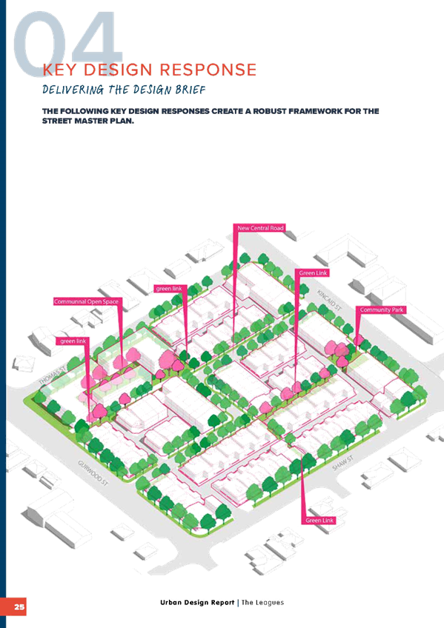Click the 'STREET MASTER PLAN.' text line

pos(88,121)
